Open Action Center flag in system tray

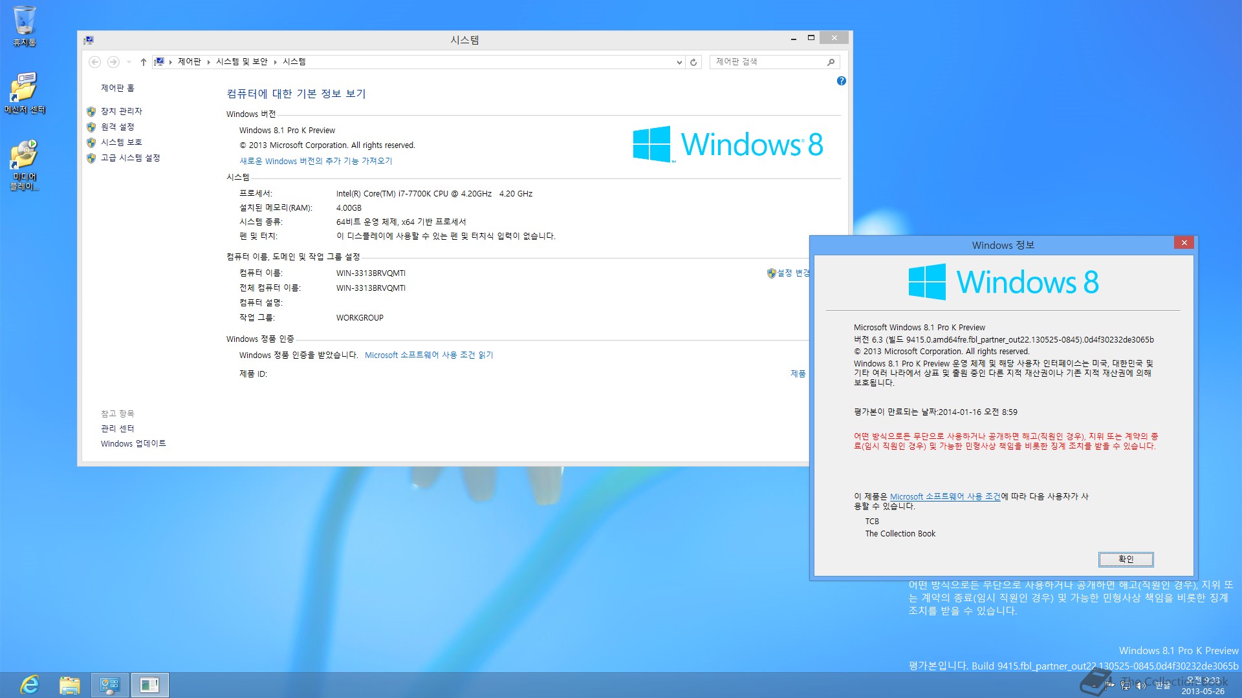coord(1111,685)
